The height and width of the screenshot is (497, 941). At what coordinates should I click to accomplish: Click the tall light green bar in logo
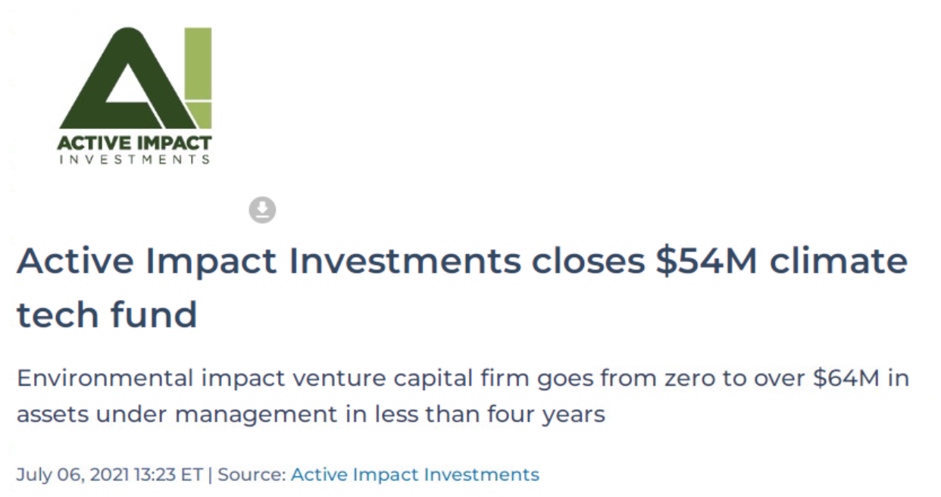coord(199,64)
